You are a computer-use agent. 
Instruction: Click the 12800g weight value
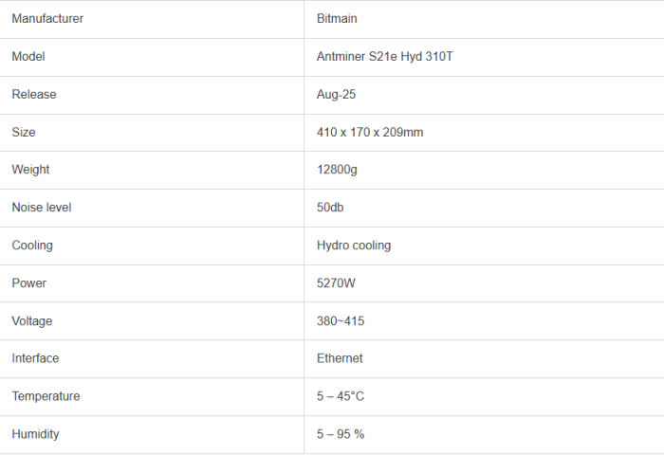(x=337, y=170)
